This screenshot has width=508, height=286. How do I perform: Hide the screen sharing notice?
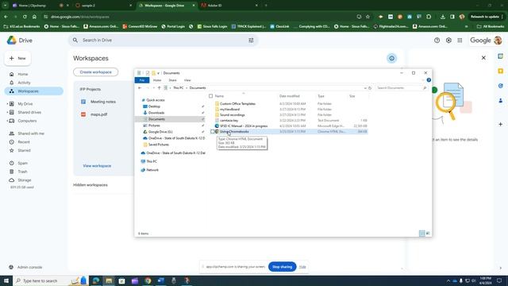(x=302, y=267)
